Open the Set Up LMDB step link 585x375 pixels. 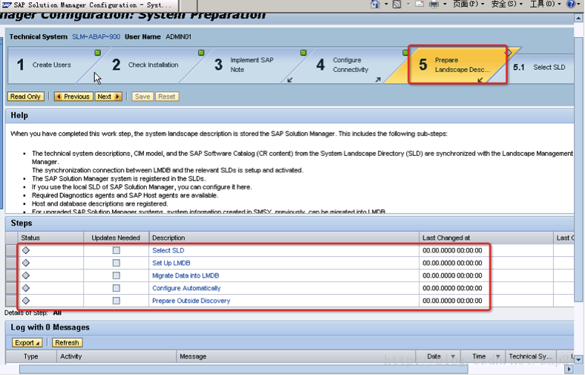[x=171, y=263]
